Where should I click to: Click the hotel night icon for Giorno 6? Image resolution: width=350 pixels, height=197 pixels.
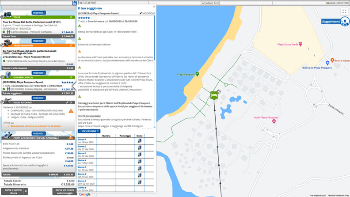point(140,175)
